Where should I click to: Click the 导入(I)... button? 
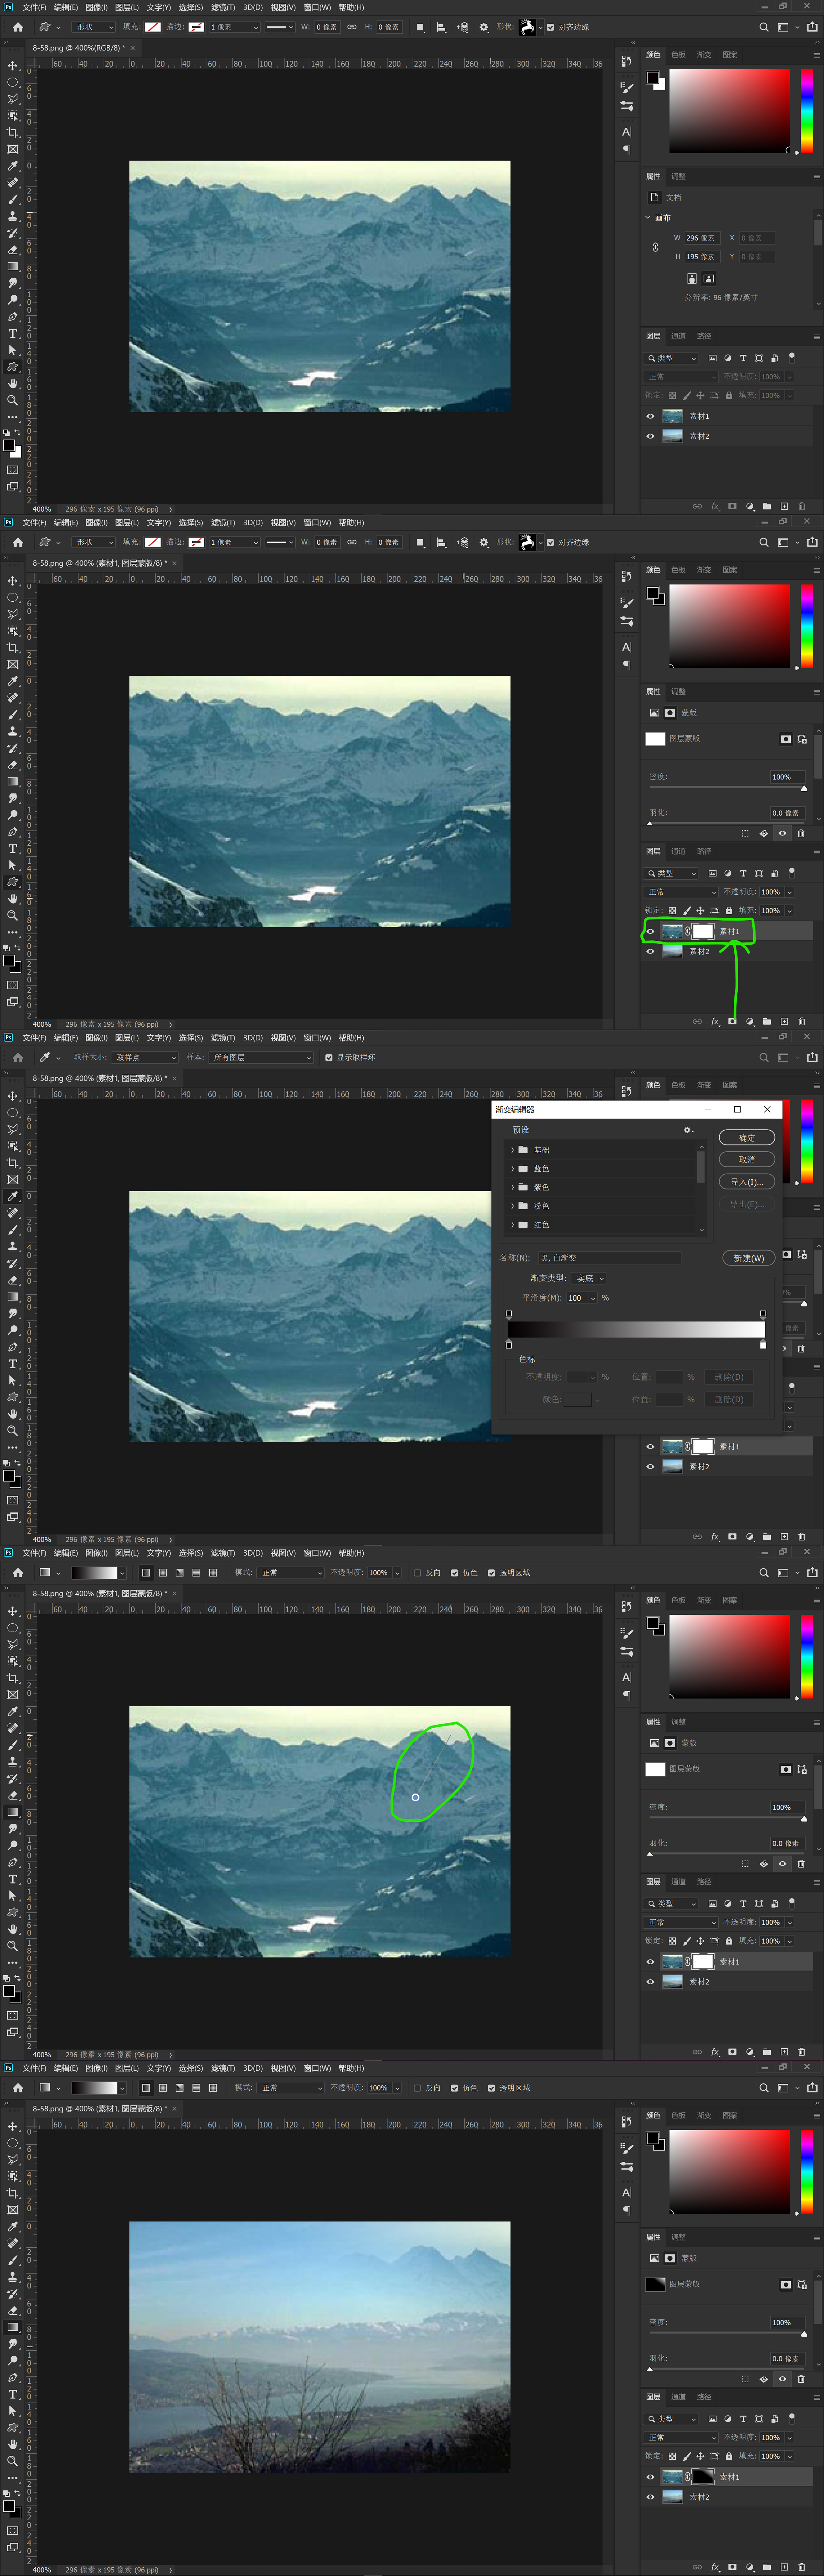747,1182
